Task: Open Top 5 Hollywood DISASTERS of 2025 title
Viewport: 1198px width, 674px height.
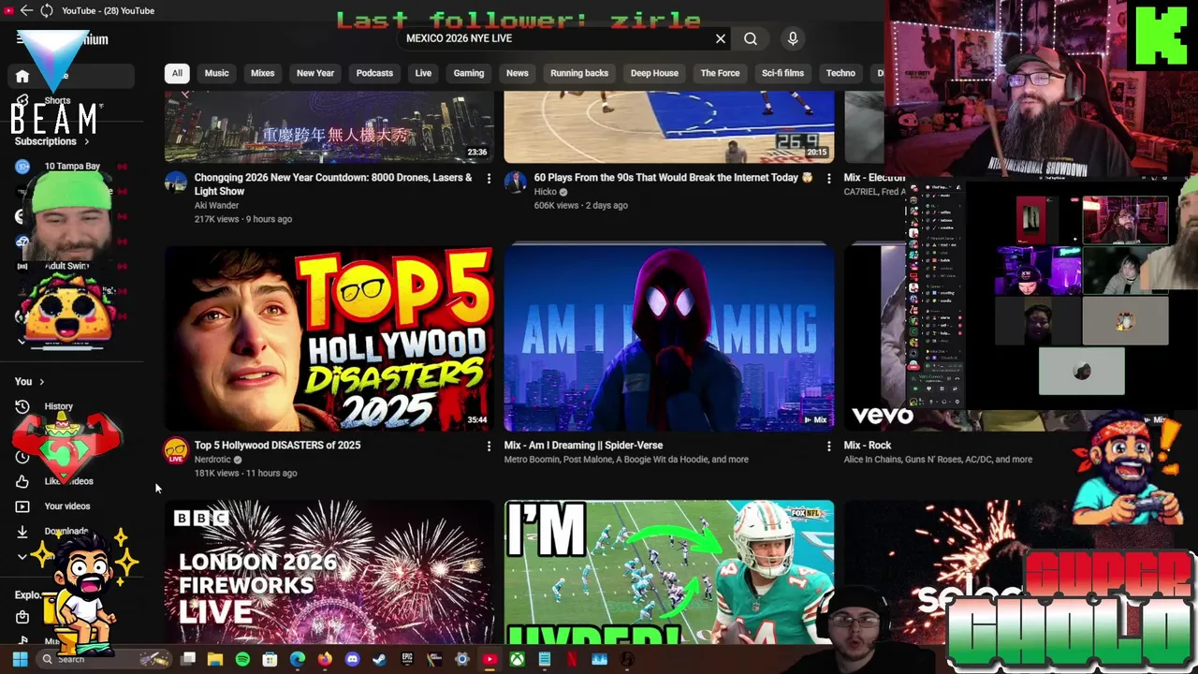Action: [x=277, y=446]
